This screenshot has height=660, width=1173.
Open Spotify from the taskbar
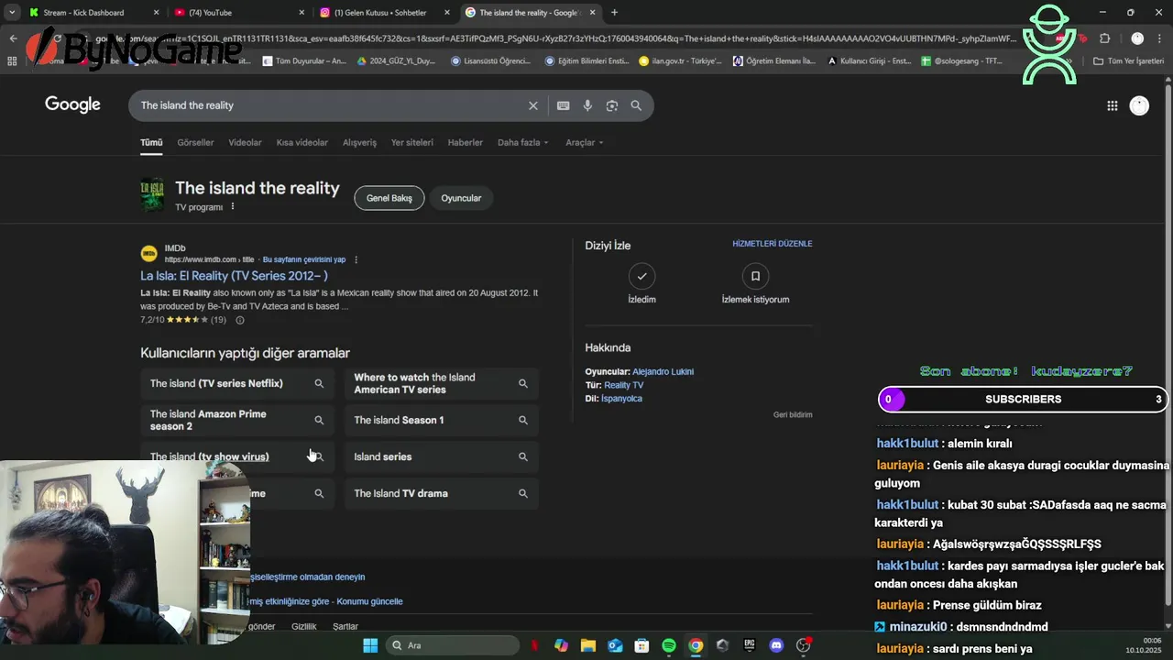coord(669,645)
